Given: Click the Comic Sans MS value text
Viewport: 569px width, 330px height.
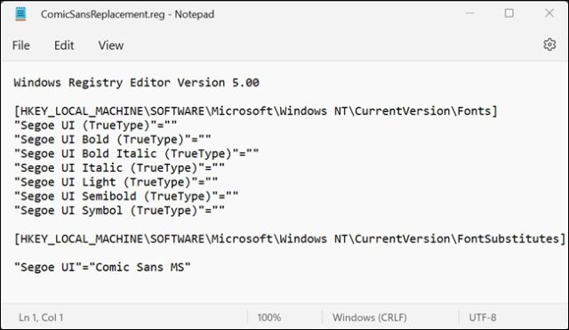Looking at the screenshot, I should click(x=140, y=267).
